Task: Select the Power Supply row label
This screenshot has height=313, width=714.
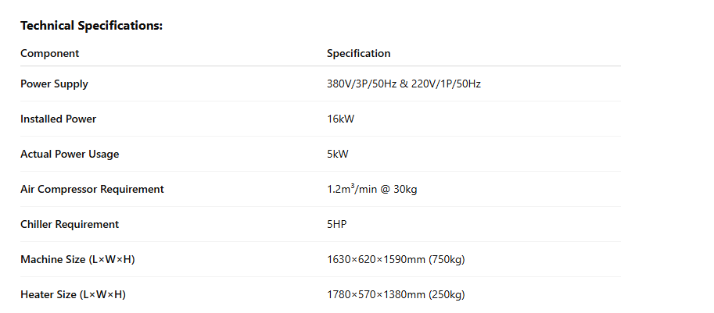Action: (54, 84)
